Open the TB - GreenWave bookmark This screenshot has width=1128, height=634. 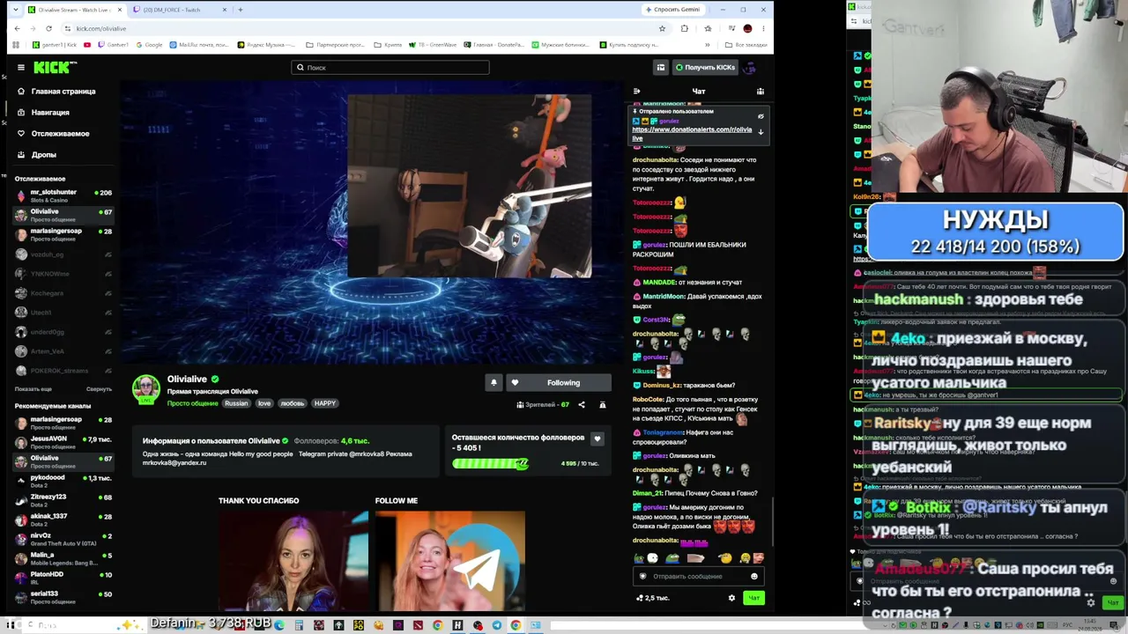(433, 45)
